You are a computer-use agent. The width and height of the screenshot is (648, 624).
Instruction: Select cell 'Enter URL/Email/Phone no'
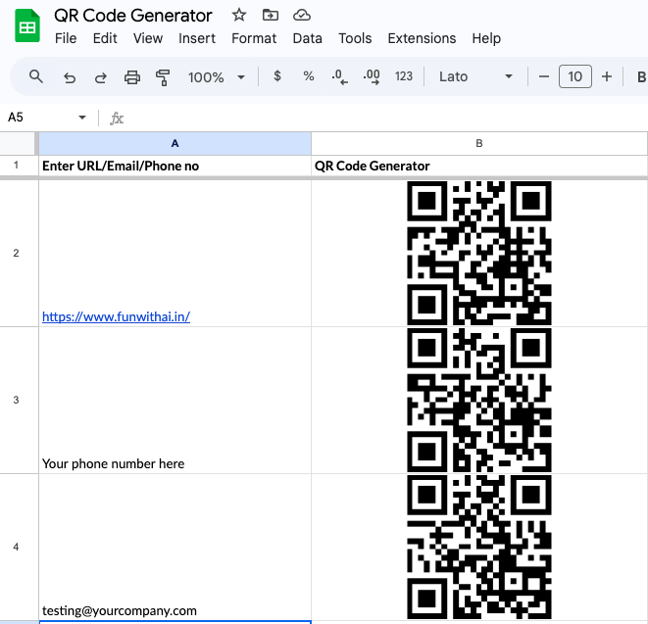pyautogui.click(x=174, y=166)
